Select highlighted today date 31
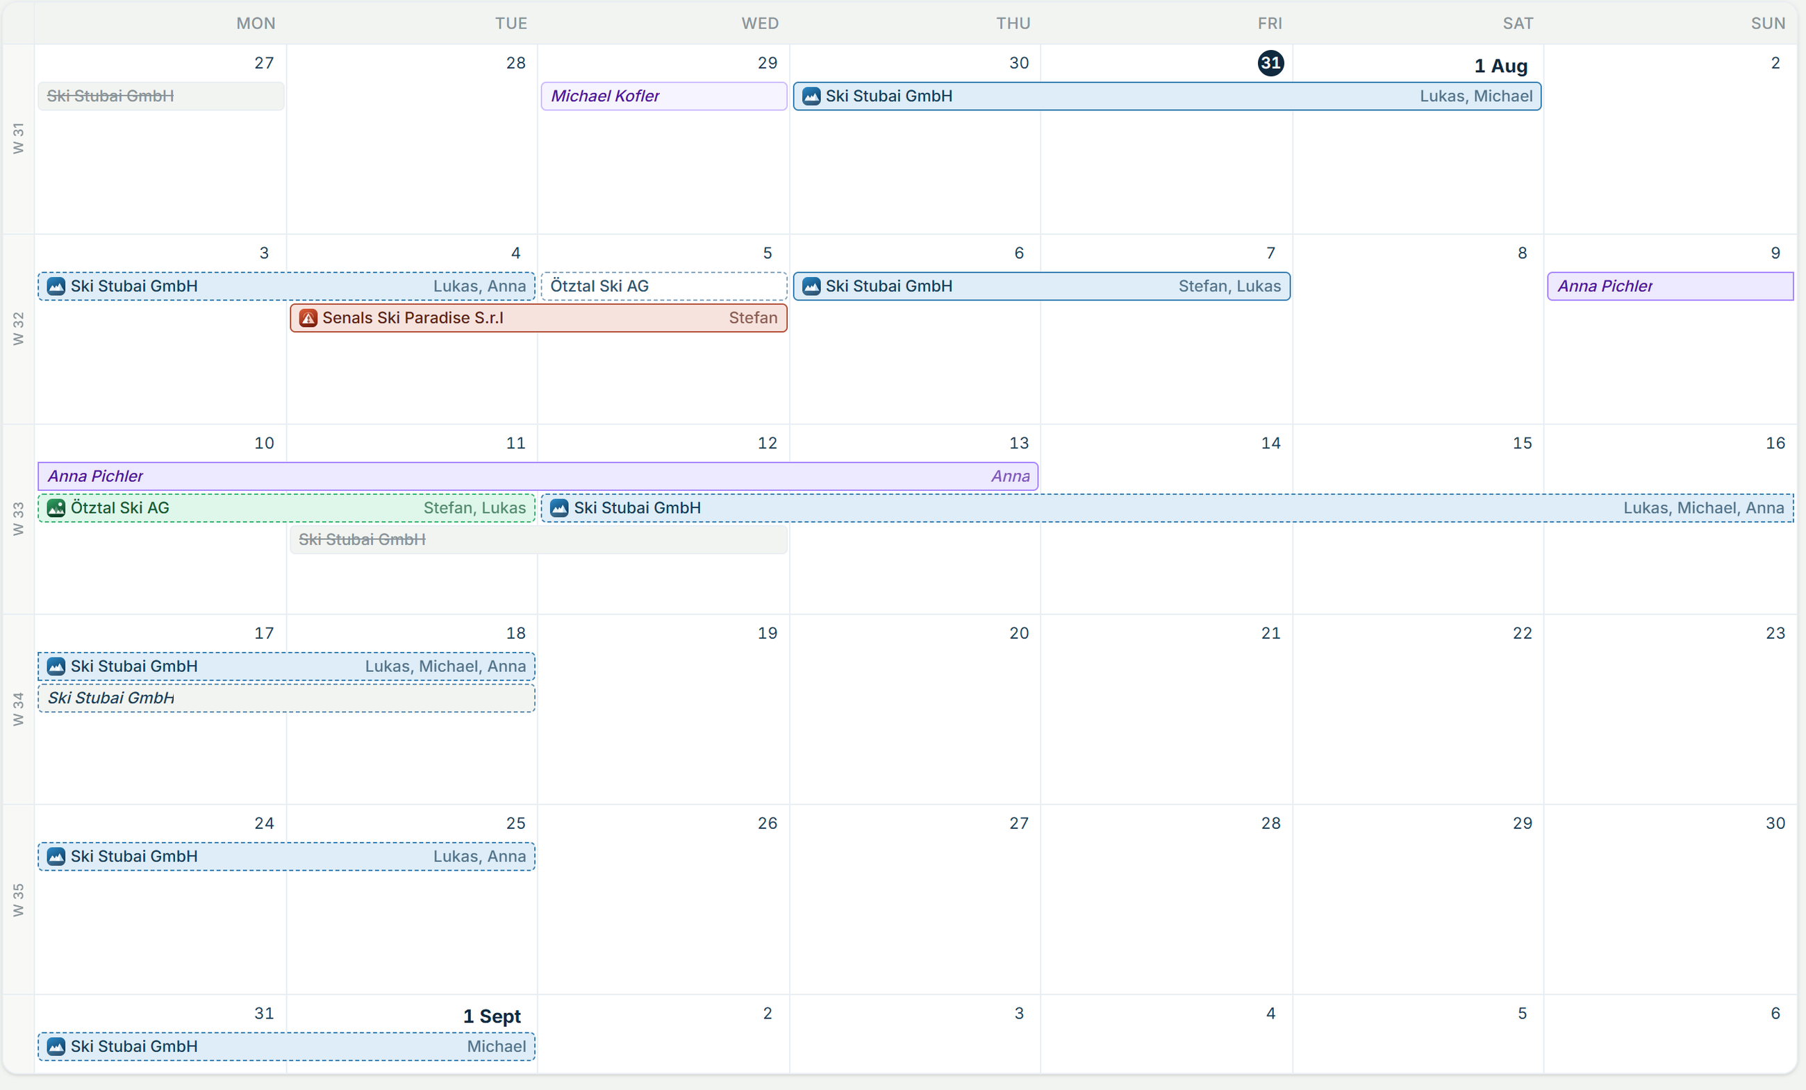The width and height of the screenshot is (1806, 1090). 1270,63
